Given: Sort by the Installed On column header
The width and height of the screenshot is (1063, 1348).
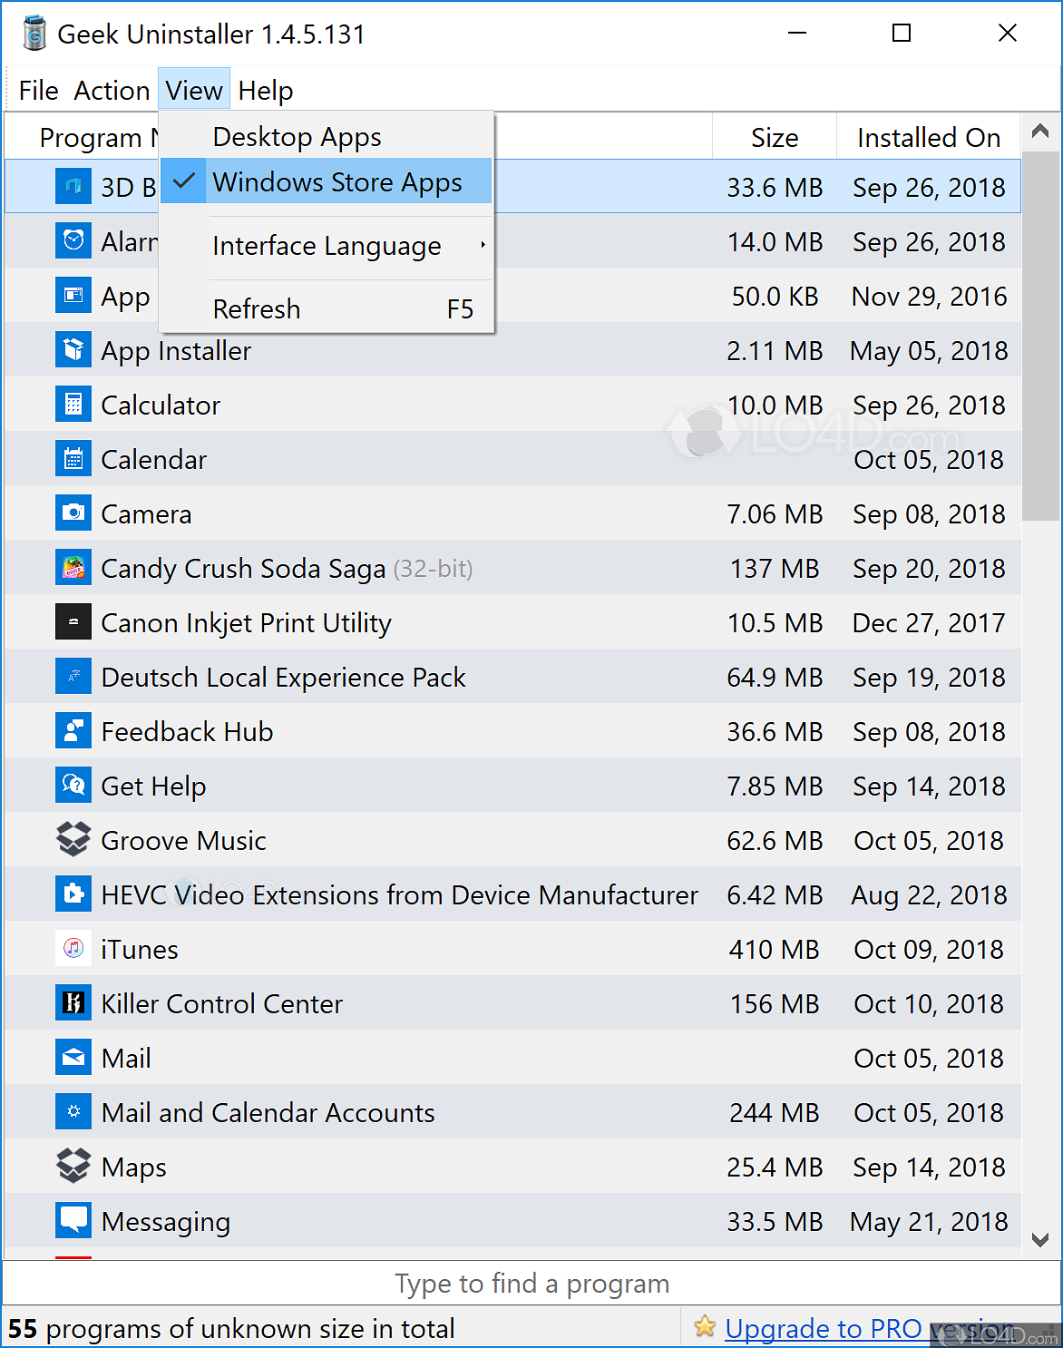Looking at the screenshot, I should point(928,136).
